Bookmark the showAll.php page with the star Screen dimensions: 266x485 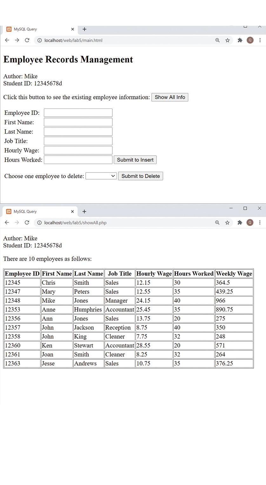click(x=227, y=223)
